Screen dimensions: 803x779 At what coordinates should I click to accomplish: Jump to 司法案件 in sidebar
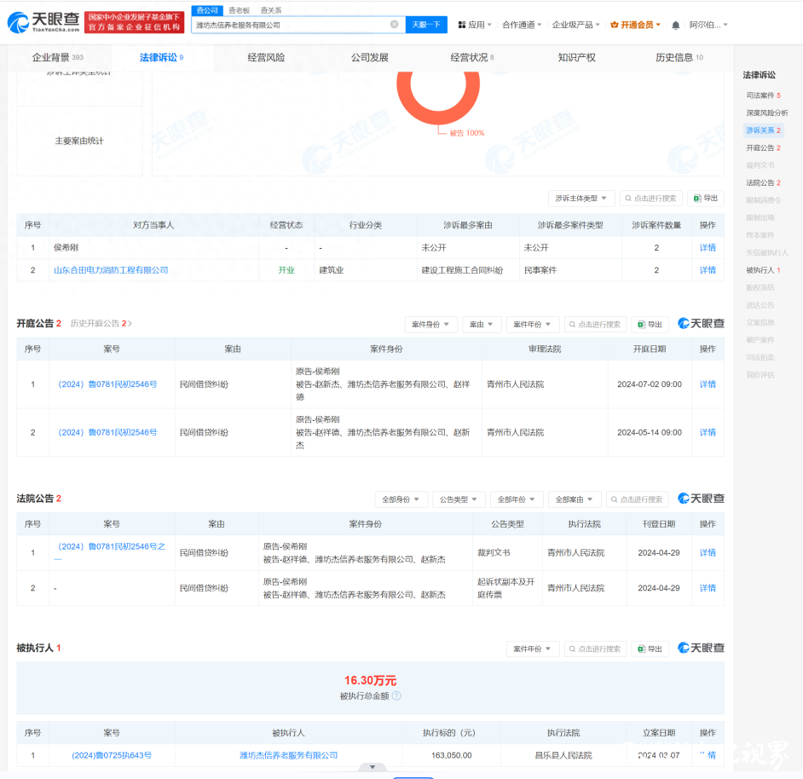763,95
